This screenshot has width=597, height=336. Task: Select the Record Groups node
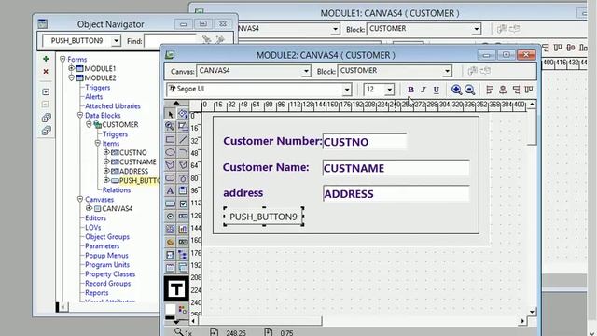click(108, 284)
